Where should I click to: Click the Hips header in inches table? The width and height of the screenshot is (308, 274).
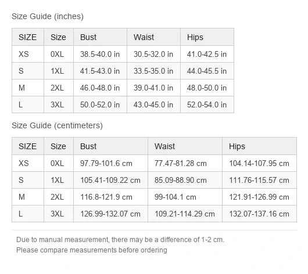click(x=207, y=37)
